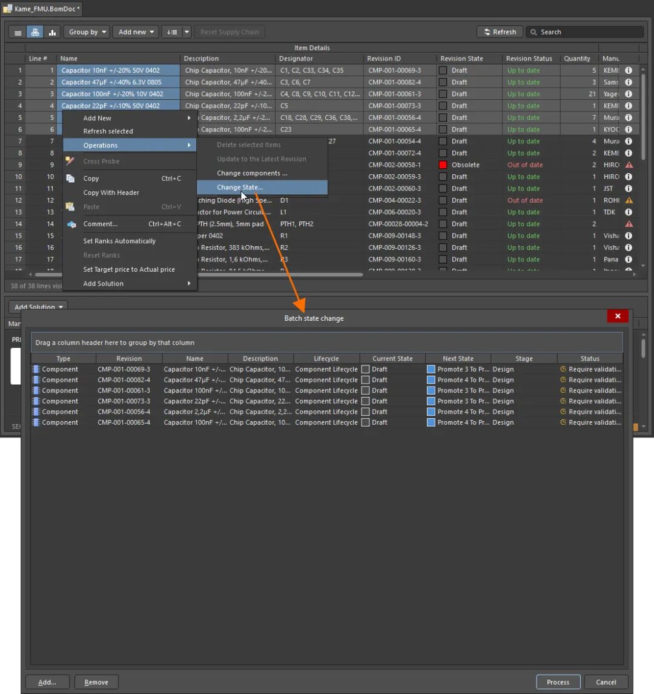Toggle Current State checkbox for CMP-001-00069-3
The height and width of the screenshot is (694, 654).
[366, 369]
